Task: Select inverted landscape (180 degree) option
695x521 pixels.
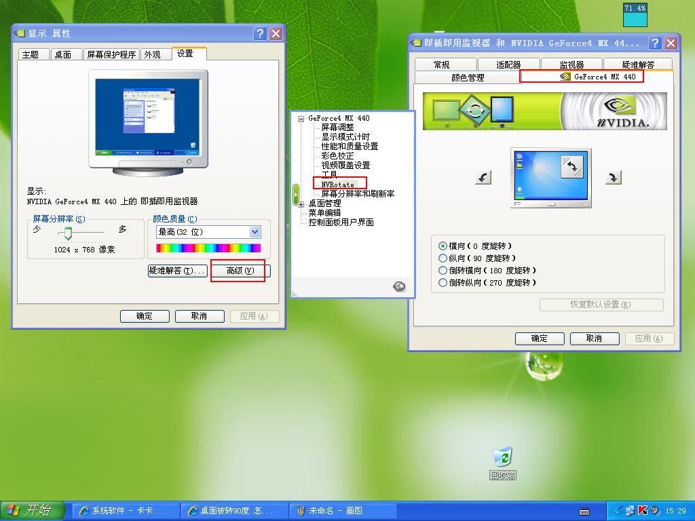Action: pyautogui.click(x=487, y=270)
